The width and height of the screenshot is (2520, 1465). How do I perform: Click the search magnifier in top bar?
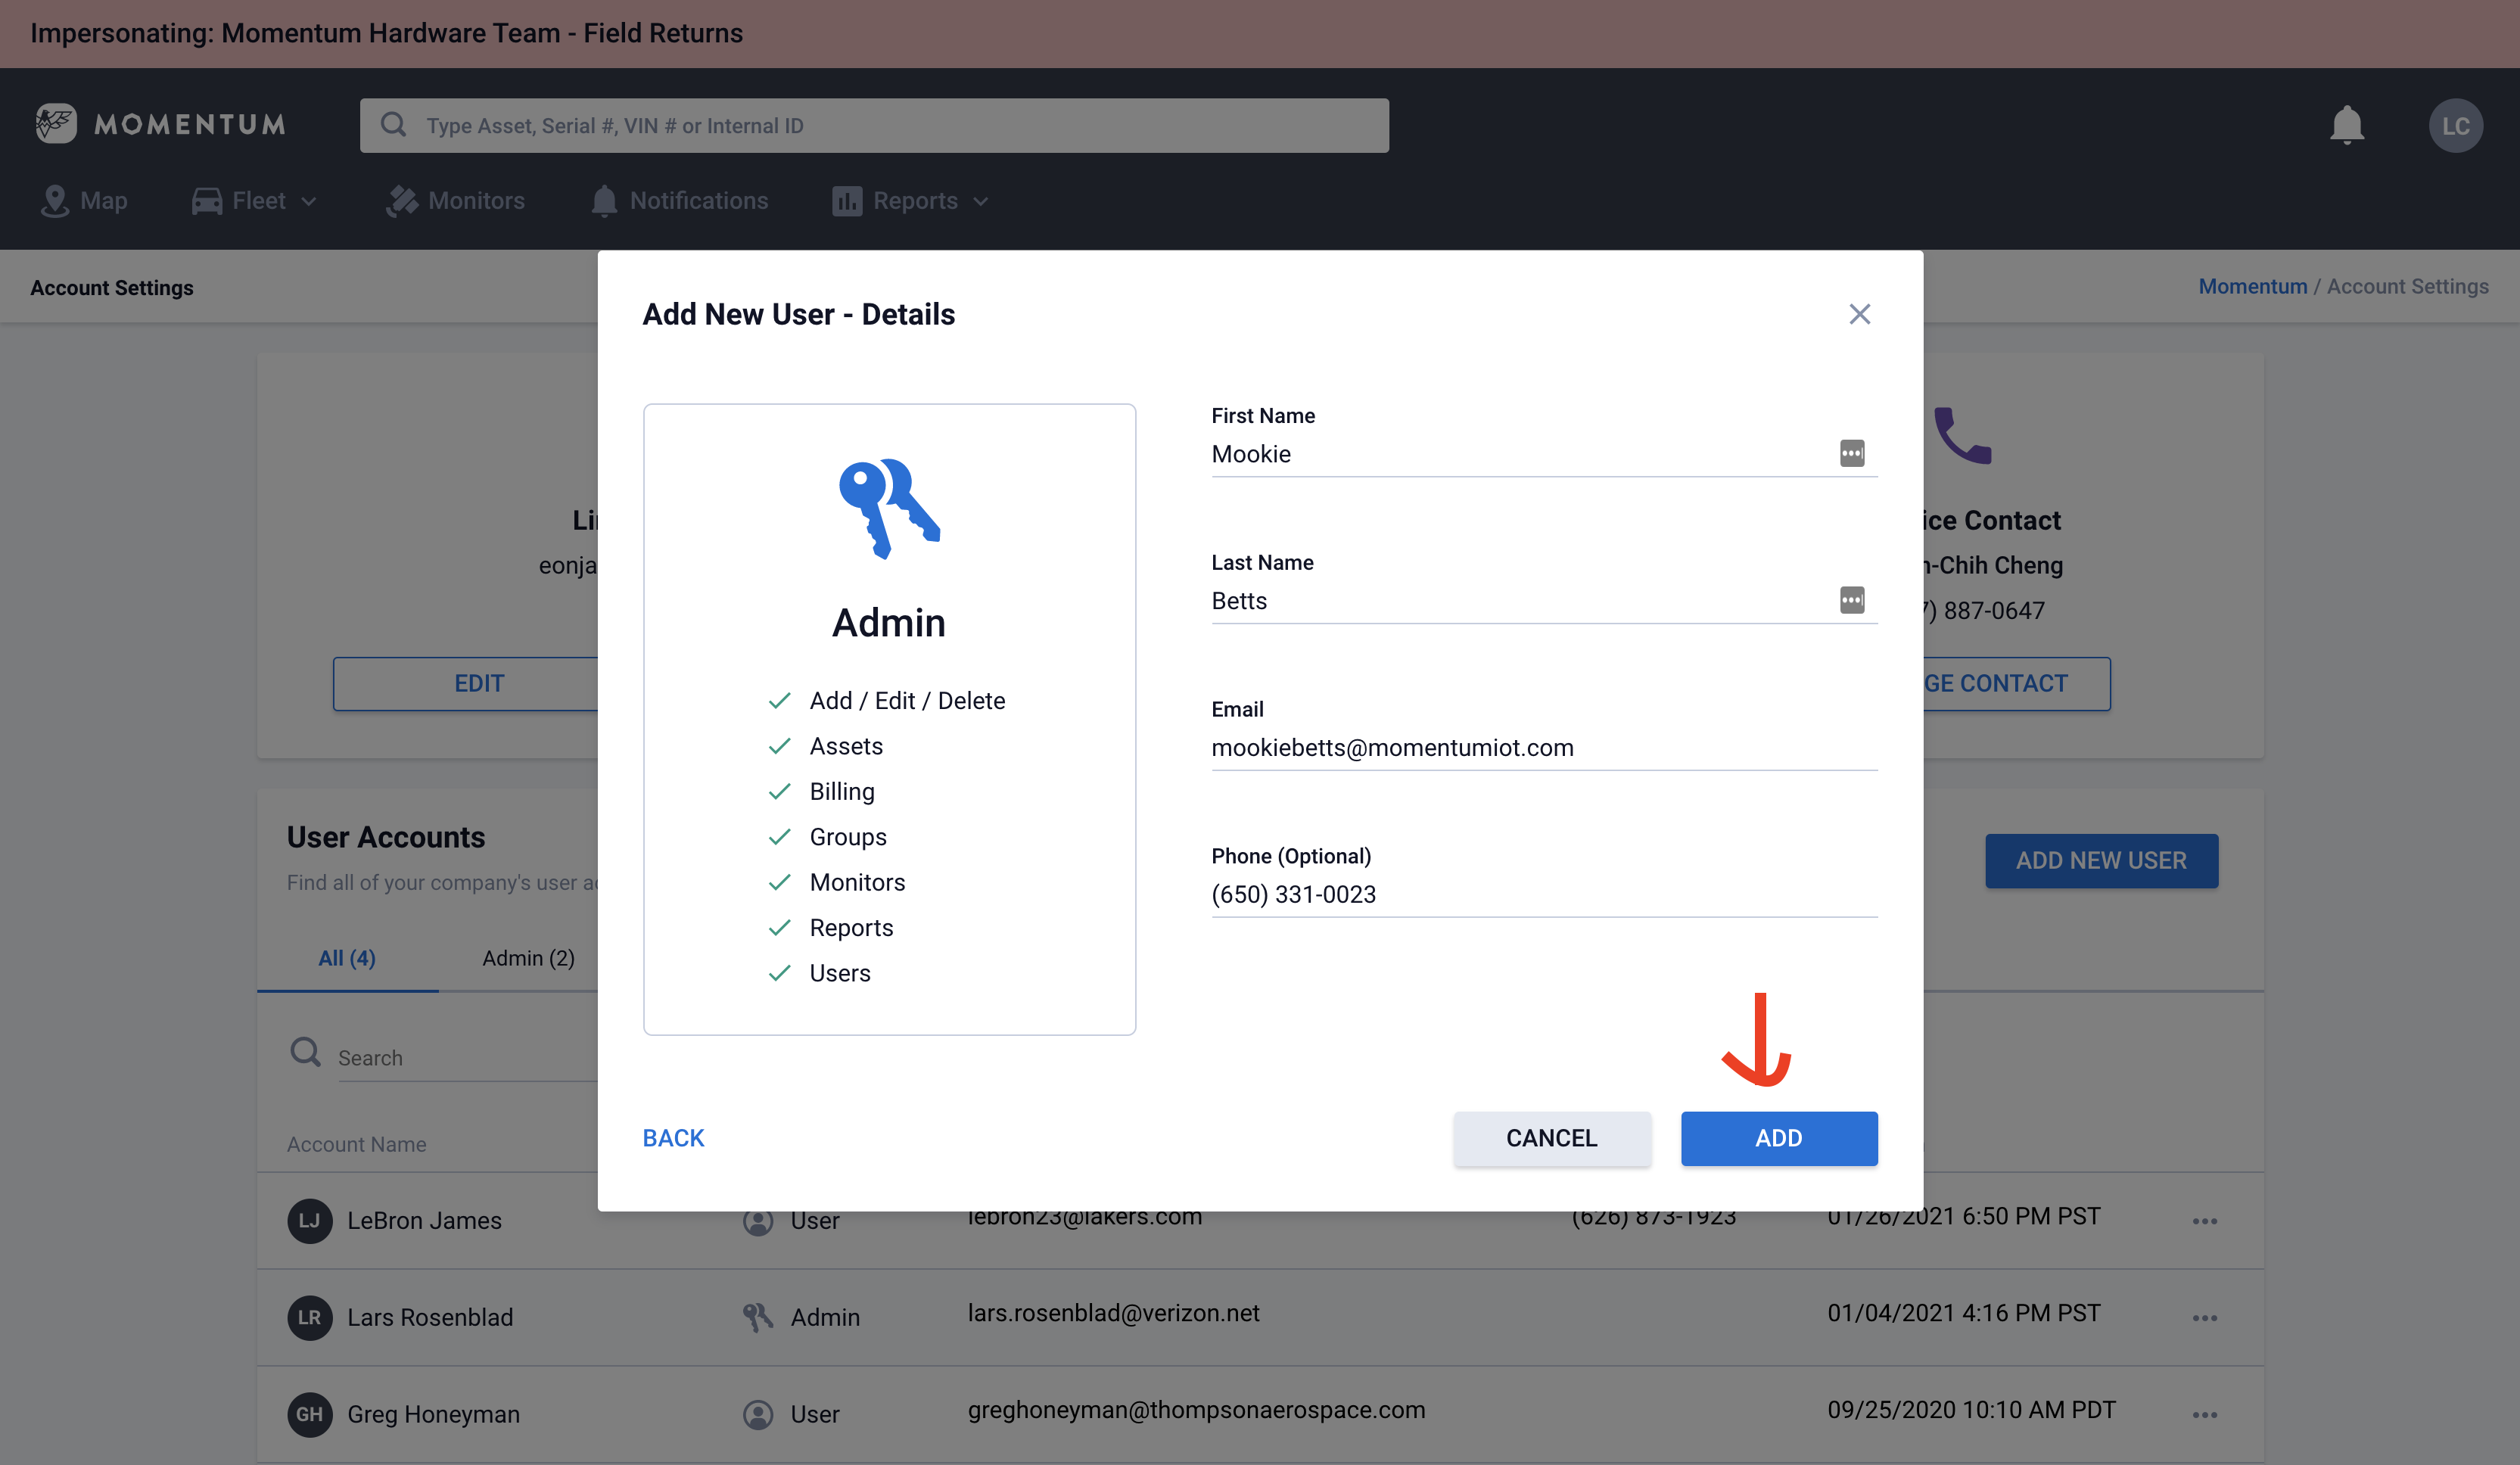[x=393, y=125]
